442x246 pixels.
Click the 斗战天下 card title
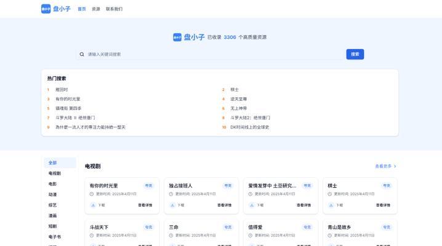click(99, 227)
